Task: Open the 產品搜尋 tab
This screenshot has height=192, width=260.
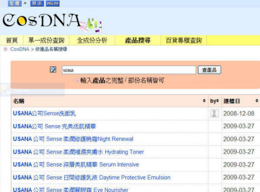Action: point(138,40)
